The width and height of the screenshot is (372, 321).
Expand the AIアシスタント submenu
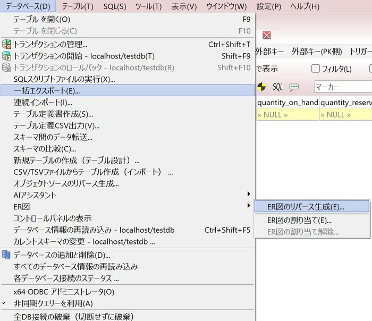(248, 195)
